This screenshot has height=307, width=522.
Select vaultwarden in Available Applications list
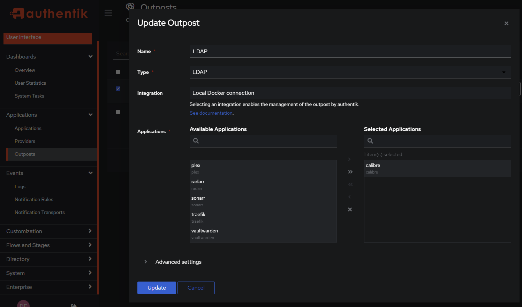(205, 231)
